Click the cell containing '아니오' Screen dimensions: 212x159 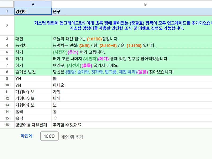[x=132, y=85]
